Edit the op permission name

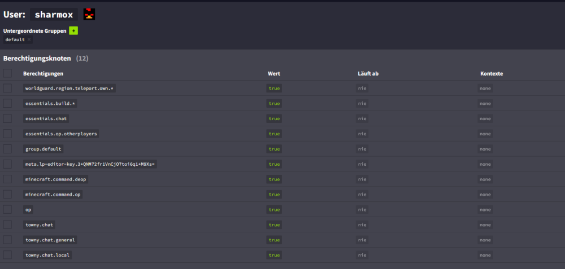click(x=28, y=210)
